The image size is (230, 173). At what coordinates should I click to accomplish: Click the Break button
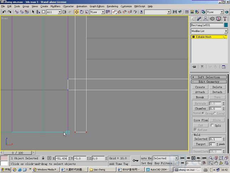(200, 97)
